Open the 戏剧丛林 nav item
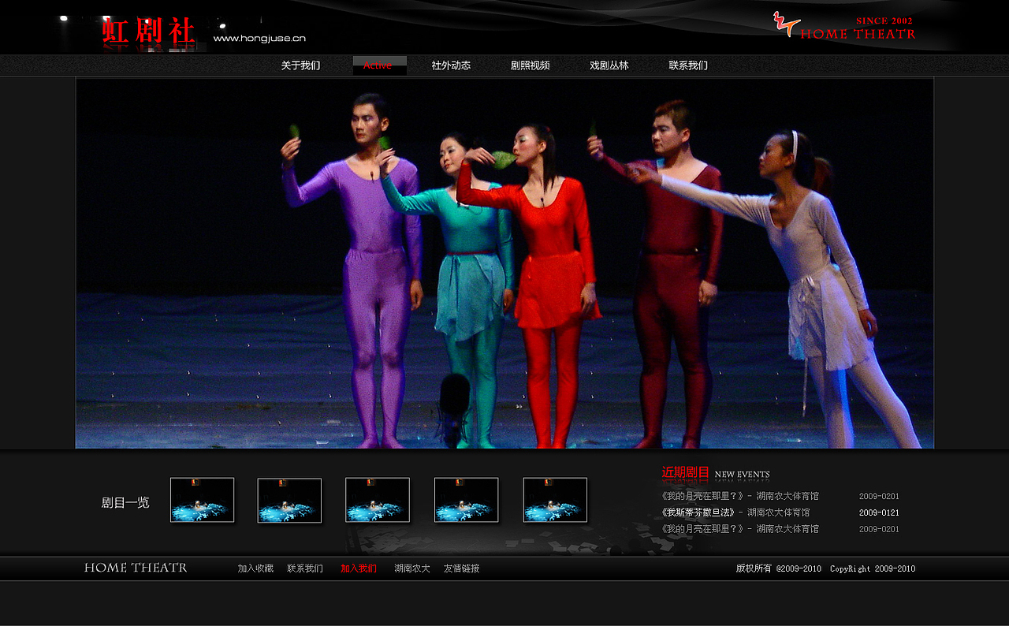Screen dimensions: 1009x626 pos(609,65)
